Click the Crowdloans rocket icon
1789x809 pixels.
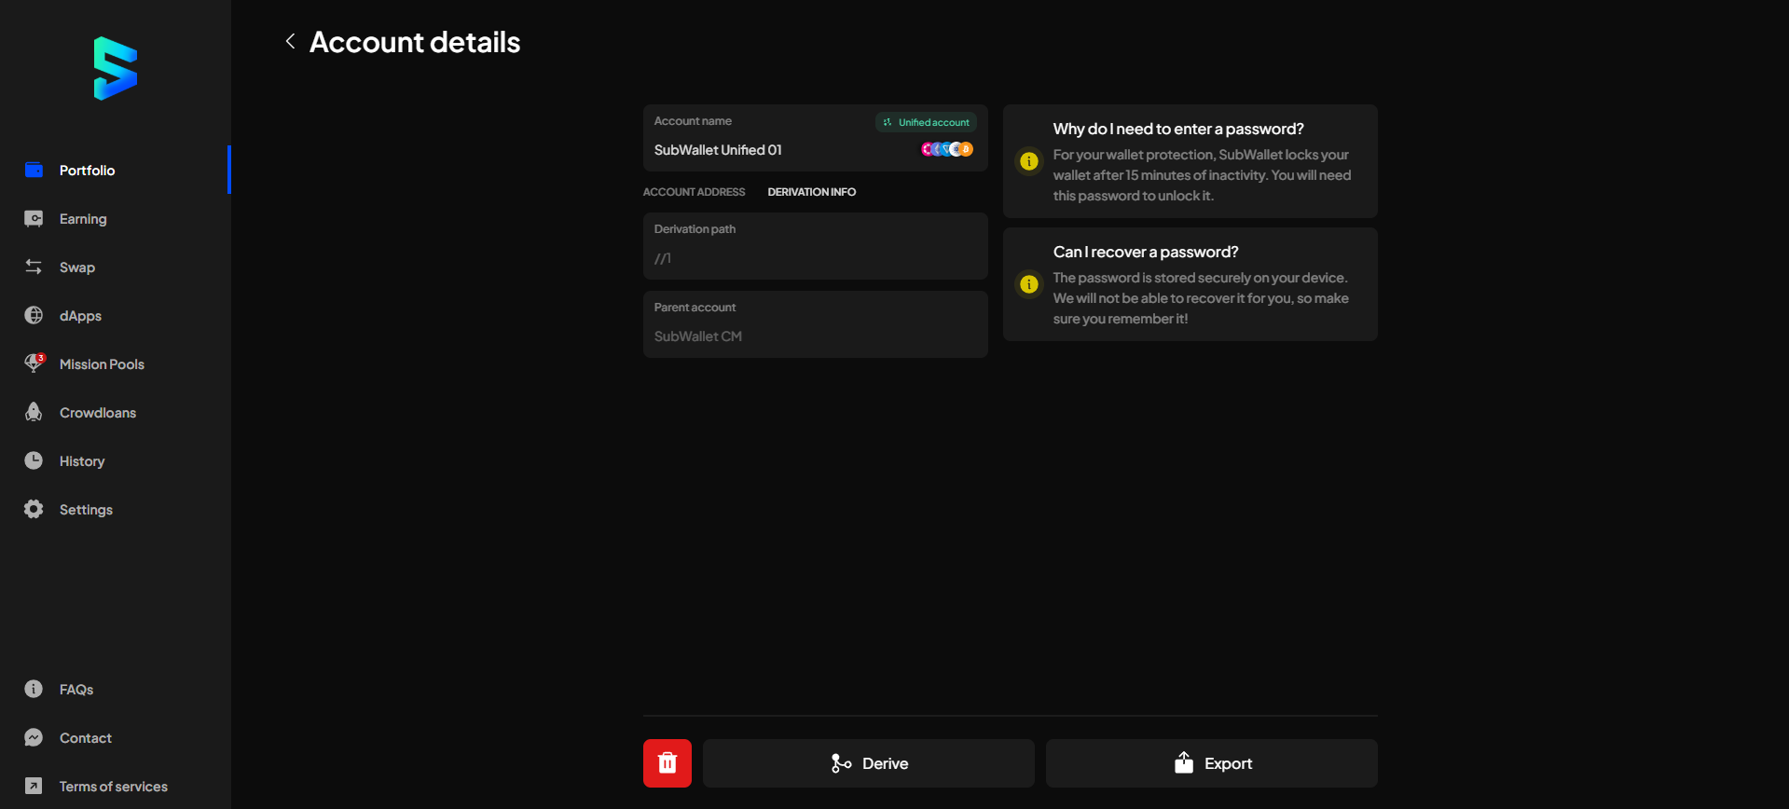tap(34, 413)
